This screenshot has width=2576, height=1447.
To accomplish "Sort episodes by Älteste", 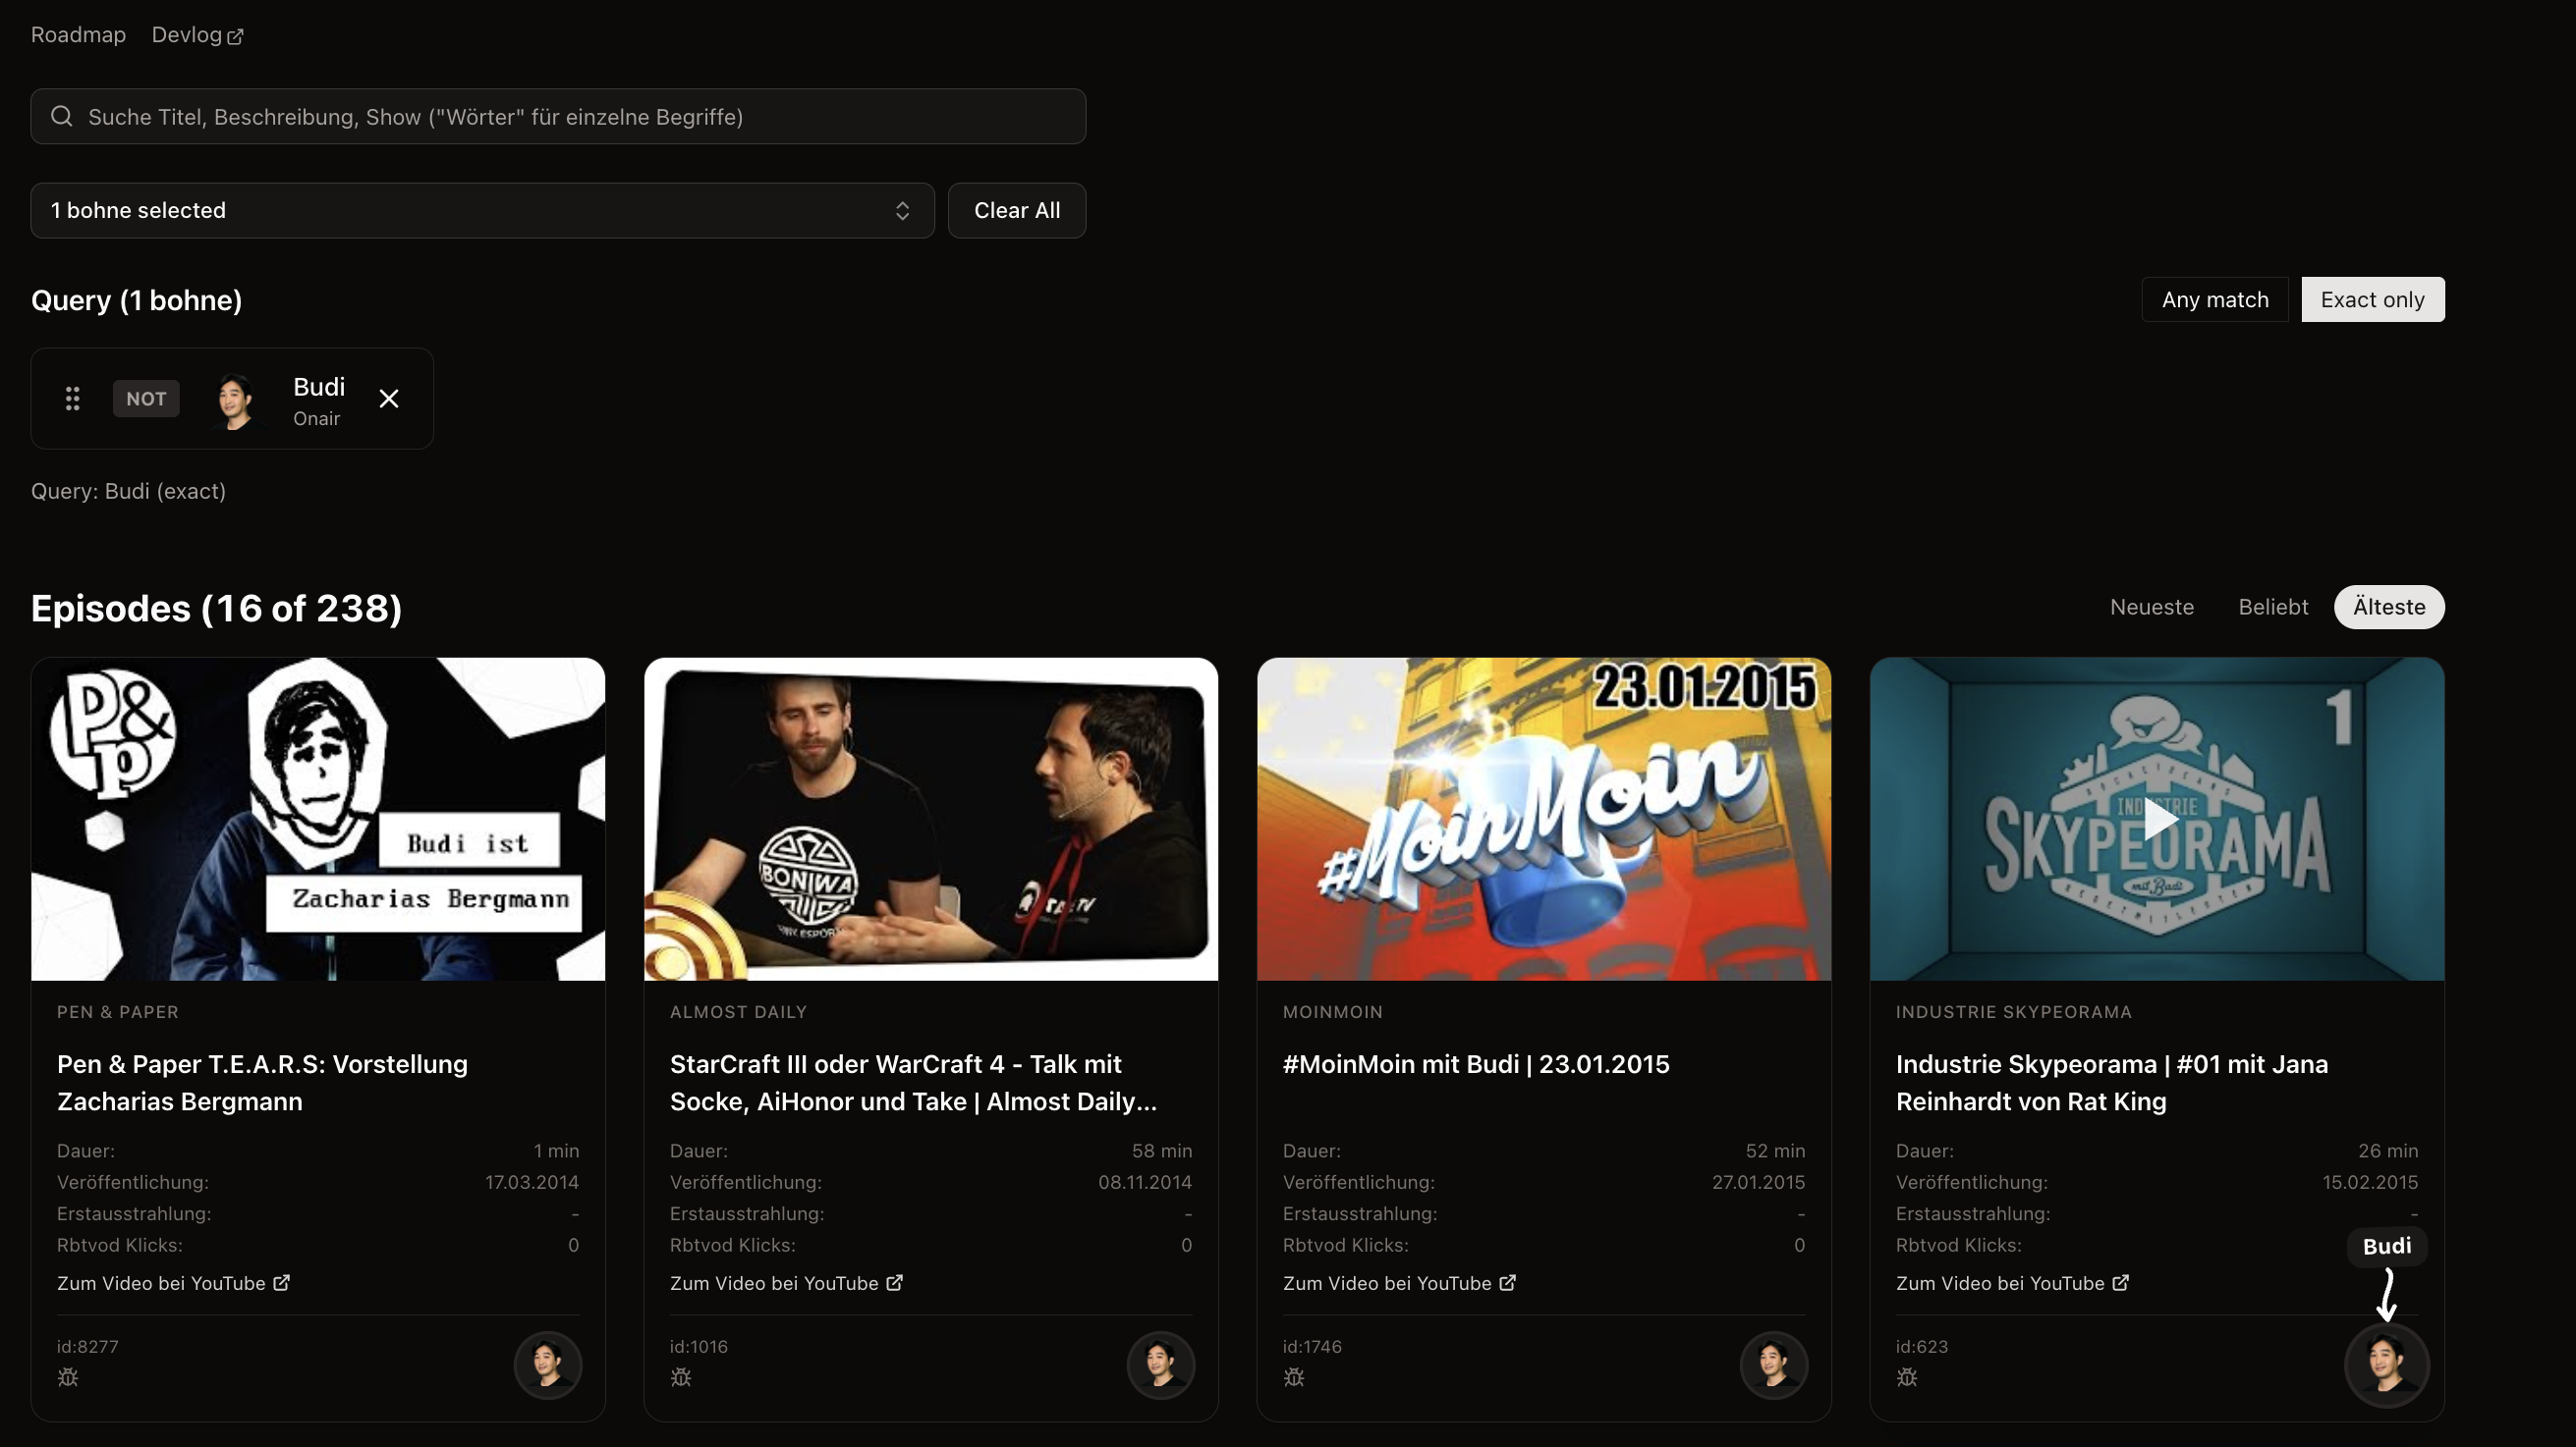I will (2388, 608).
